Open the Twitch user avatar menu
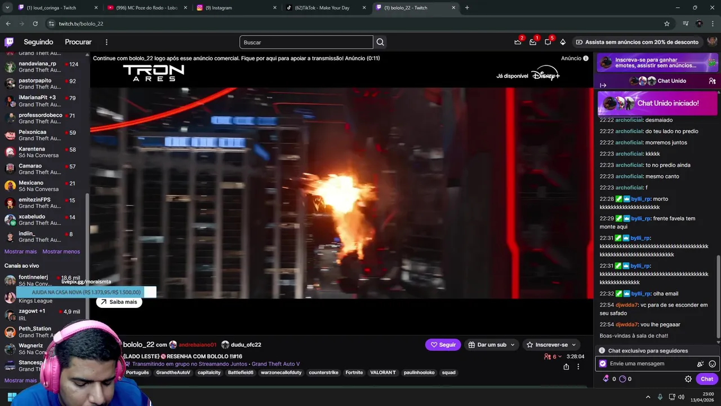This screenshot has width=721, height=406. (x=712, y=42)
